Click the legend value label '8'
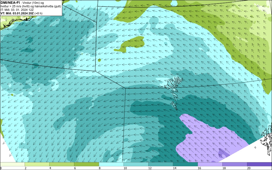This screenshot has height=170, width=272. (100, 168)
